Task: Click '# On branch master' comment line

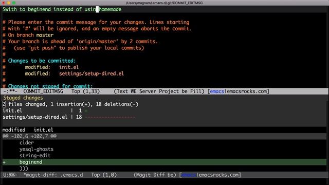Action: (28, 35)
